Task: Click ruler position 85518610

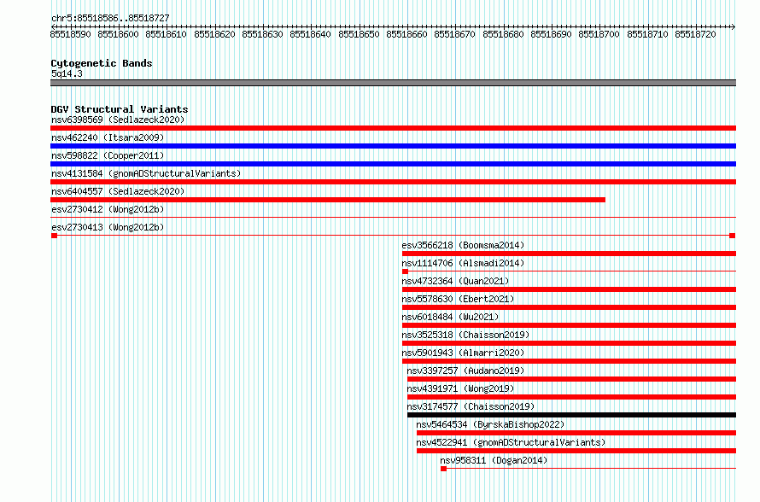Action: click(x=167, y=34)
